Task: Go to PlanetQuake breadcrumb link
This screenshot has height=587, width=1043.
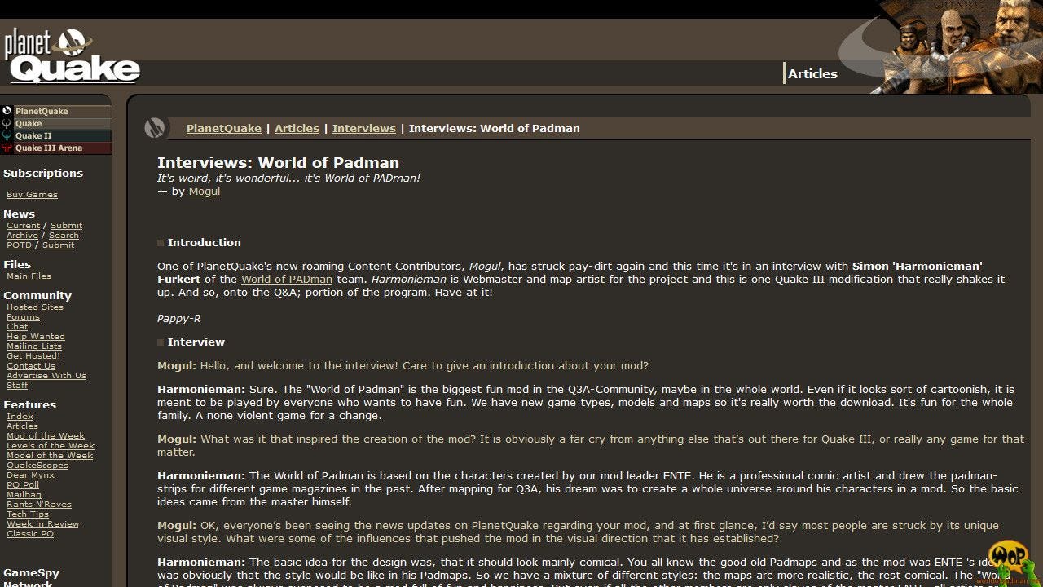Action: (224, 128)
